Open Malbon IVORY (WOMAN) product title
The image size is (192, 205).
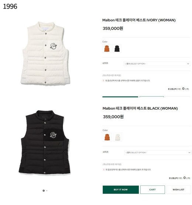click(x=139, y=20)
